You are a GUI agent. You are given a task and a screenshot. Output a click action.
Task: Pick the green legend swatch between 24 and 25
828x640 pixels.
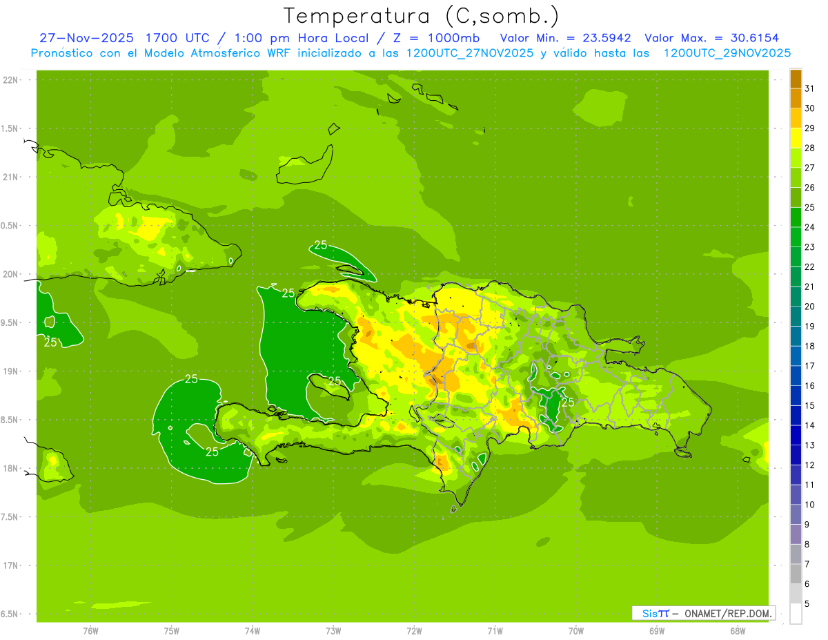(796, 217)
